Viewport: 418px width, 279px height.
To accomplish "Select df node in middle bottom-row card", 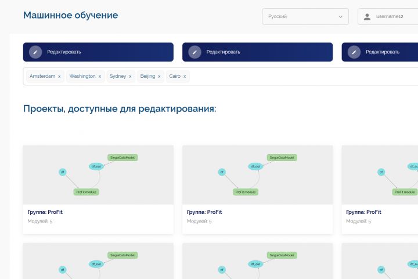I will click(x=222, y=270).
